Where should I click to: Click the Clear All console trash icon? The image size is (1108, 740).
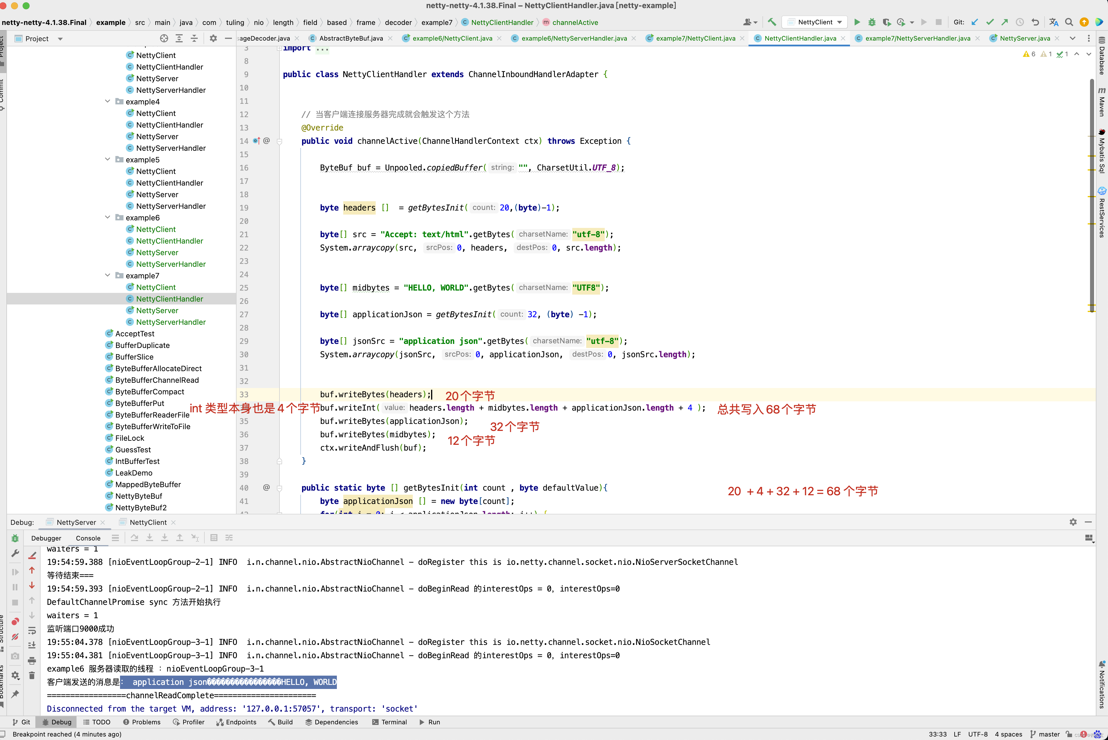(32, 675)
